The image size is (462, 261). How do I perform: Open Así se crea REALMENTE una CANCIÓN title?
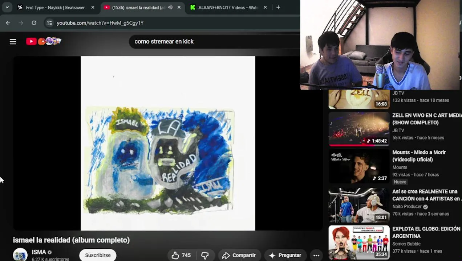coord(427,195)
